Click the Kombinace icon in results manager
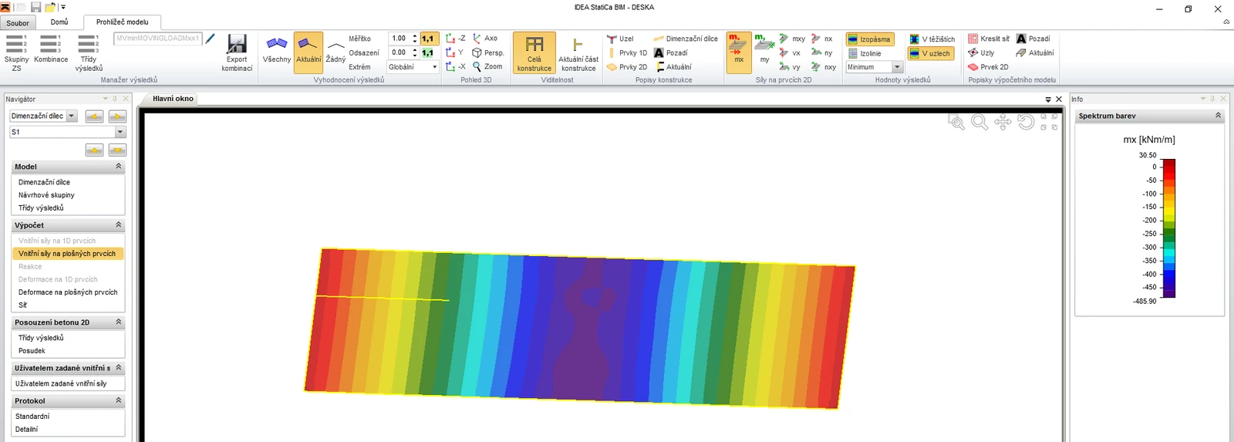Screen dimensions: 1234x442 [51, 52]
